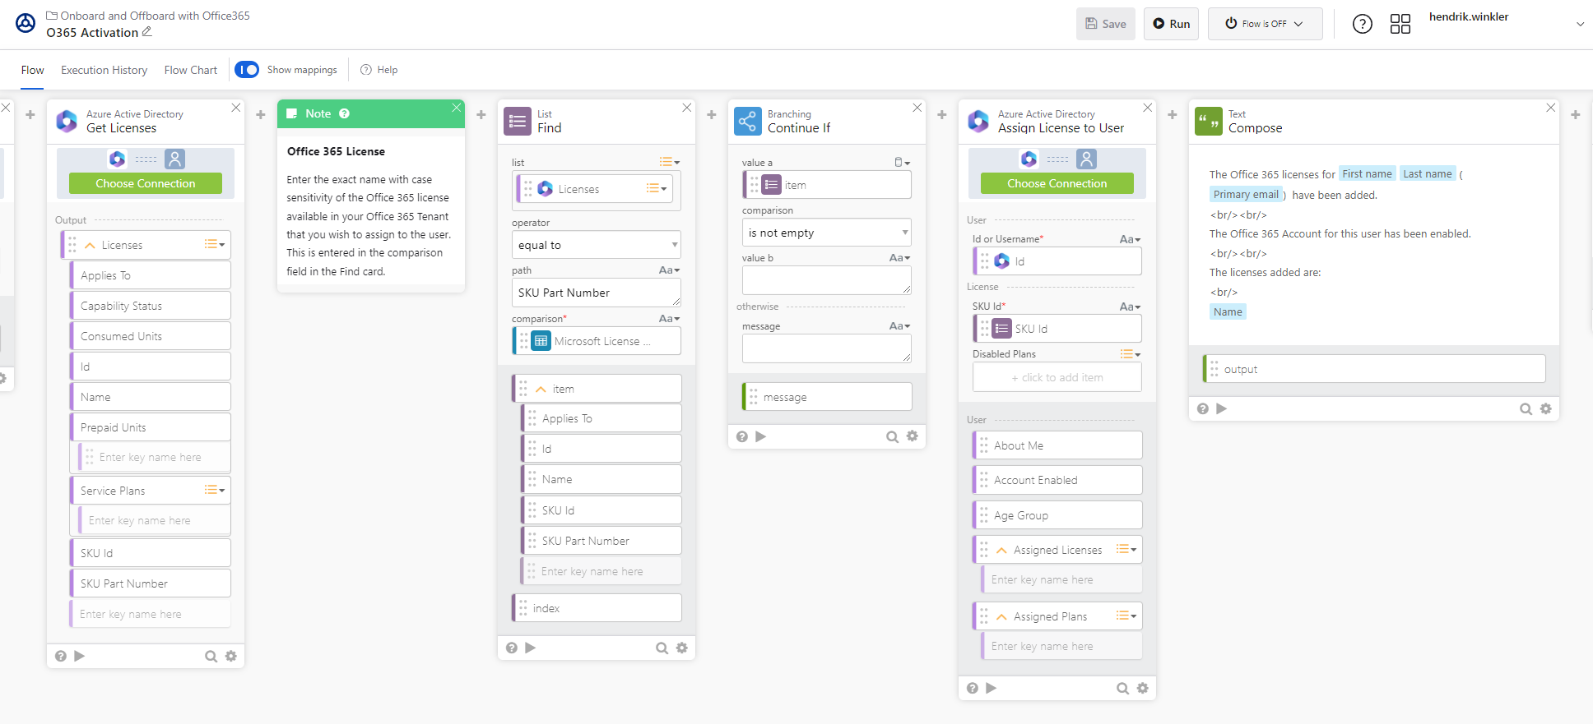
Task: Collapse the Licenses output list
Action: [91, 245]
